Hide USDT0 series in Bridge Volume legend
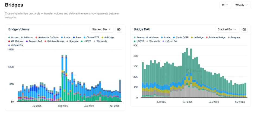254x113 pixels. coord(86,41)
